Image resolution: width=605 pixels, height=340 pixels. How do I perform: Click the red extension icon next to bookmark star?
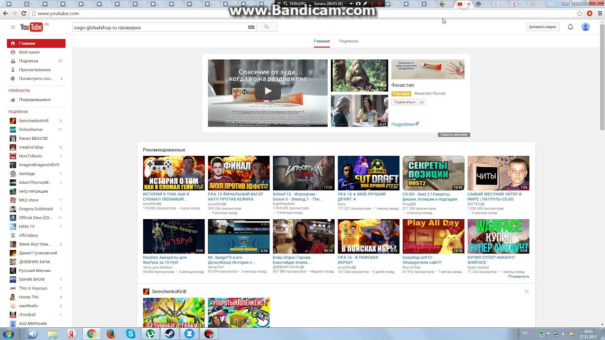point(589,13)
